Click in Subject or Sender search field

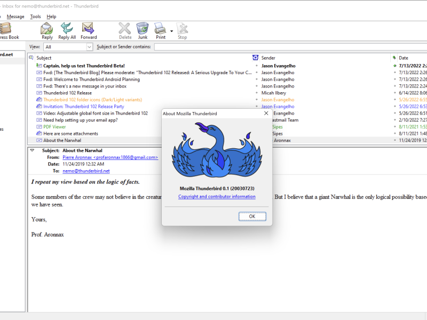point(290,47)
